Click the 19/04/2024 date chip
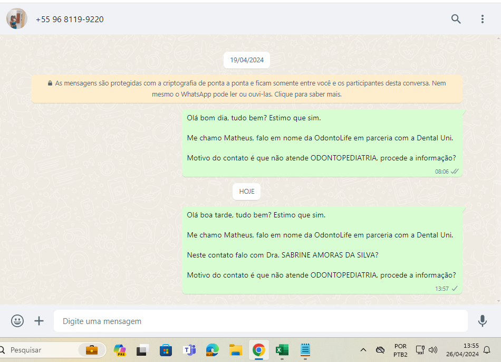This screenshot has height=362, width=501. [x=247, y=60]
